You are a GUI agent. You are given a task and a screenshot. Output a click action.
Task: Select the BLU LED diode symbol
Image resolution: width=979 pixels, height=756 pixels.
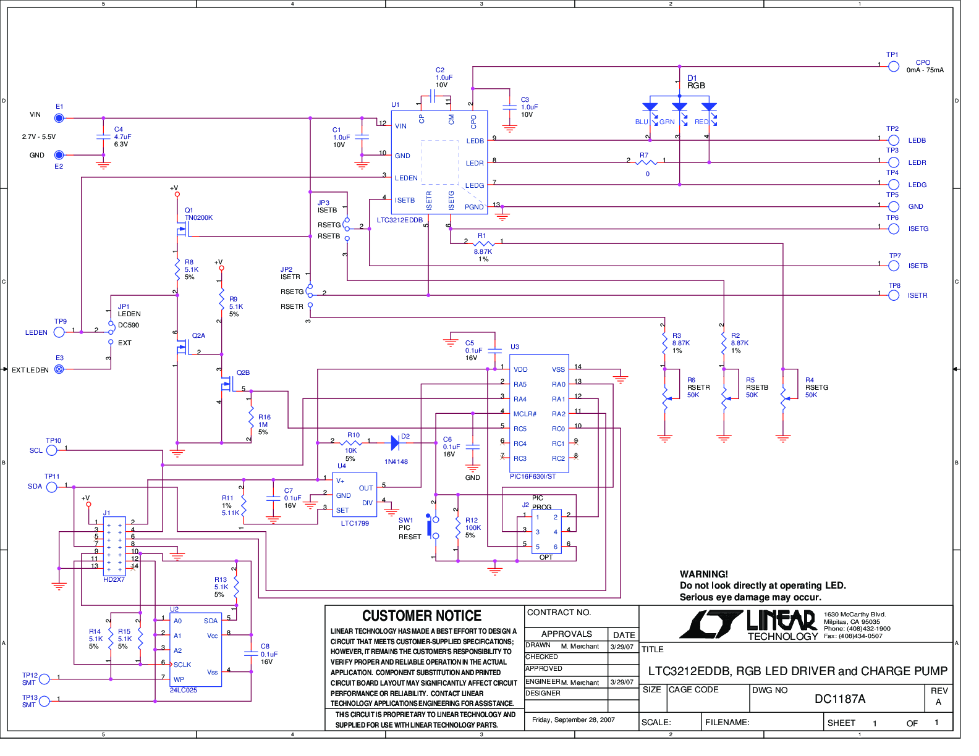pyautogui.click(x=650, y=107)
